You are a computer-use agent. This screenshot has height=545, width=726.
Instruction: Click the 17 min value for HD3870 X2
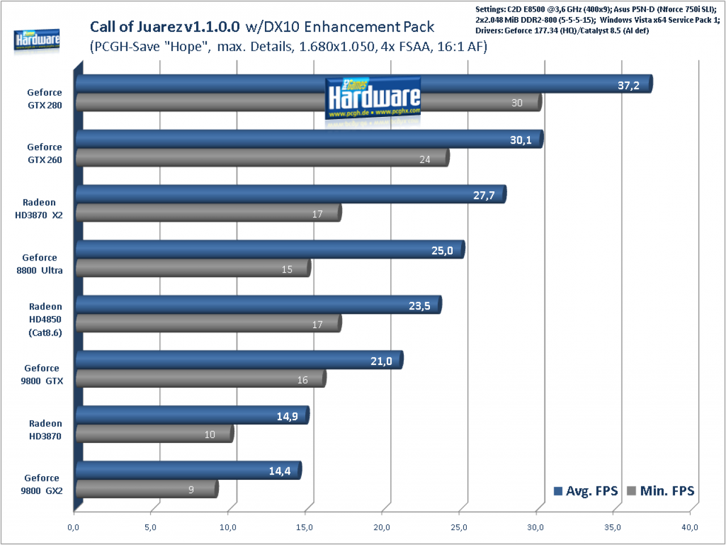(317, 214)
